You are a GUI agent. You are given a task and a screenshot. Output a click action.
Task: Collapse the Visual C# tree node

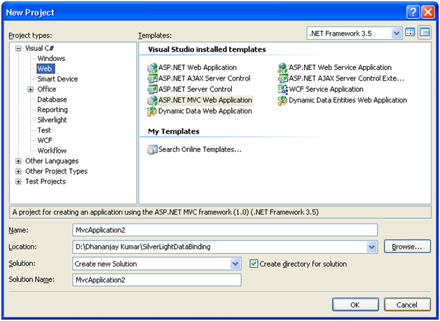(x=18, y=48)
